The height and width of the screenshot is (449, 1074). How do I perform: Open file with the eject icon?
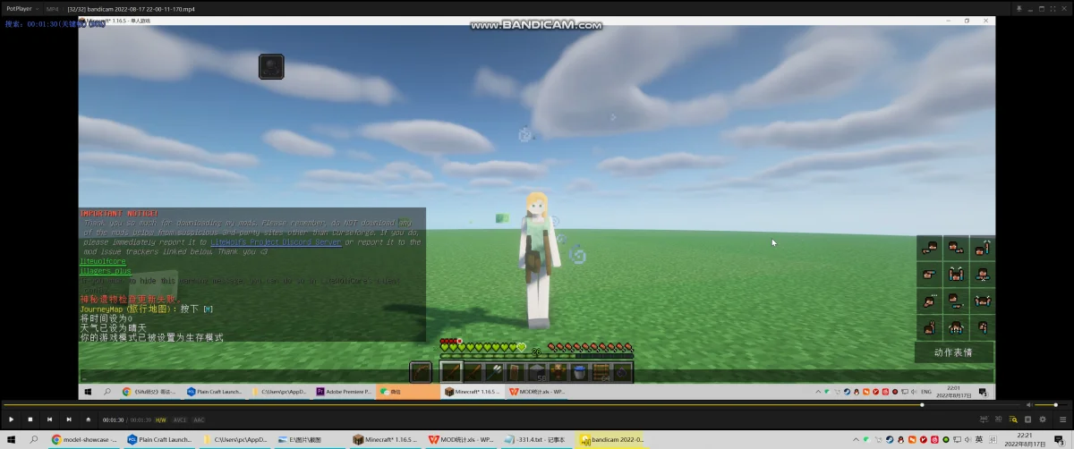(88, 419)
